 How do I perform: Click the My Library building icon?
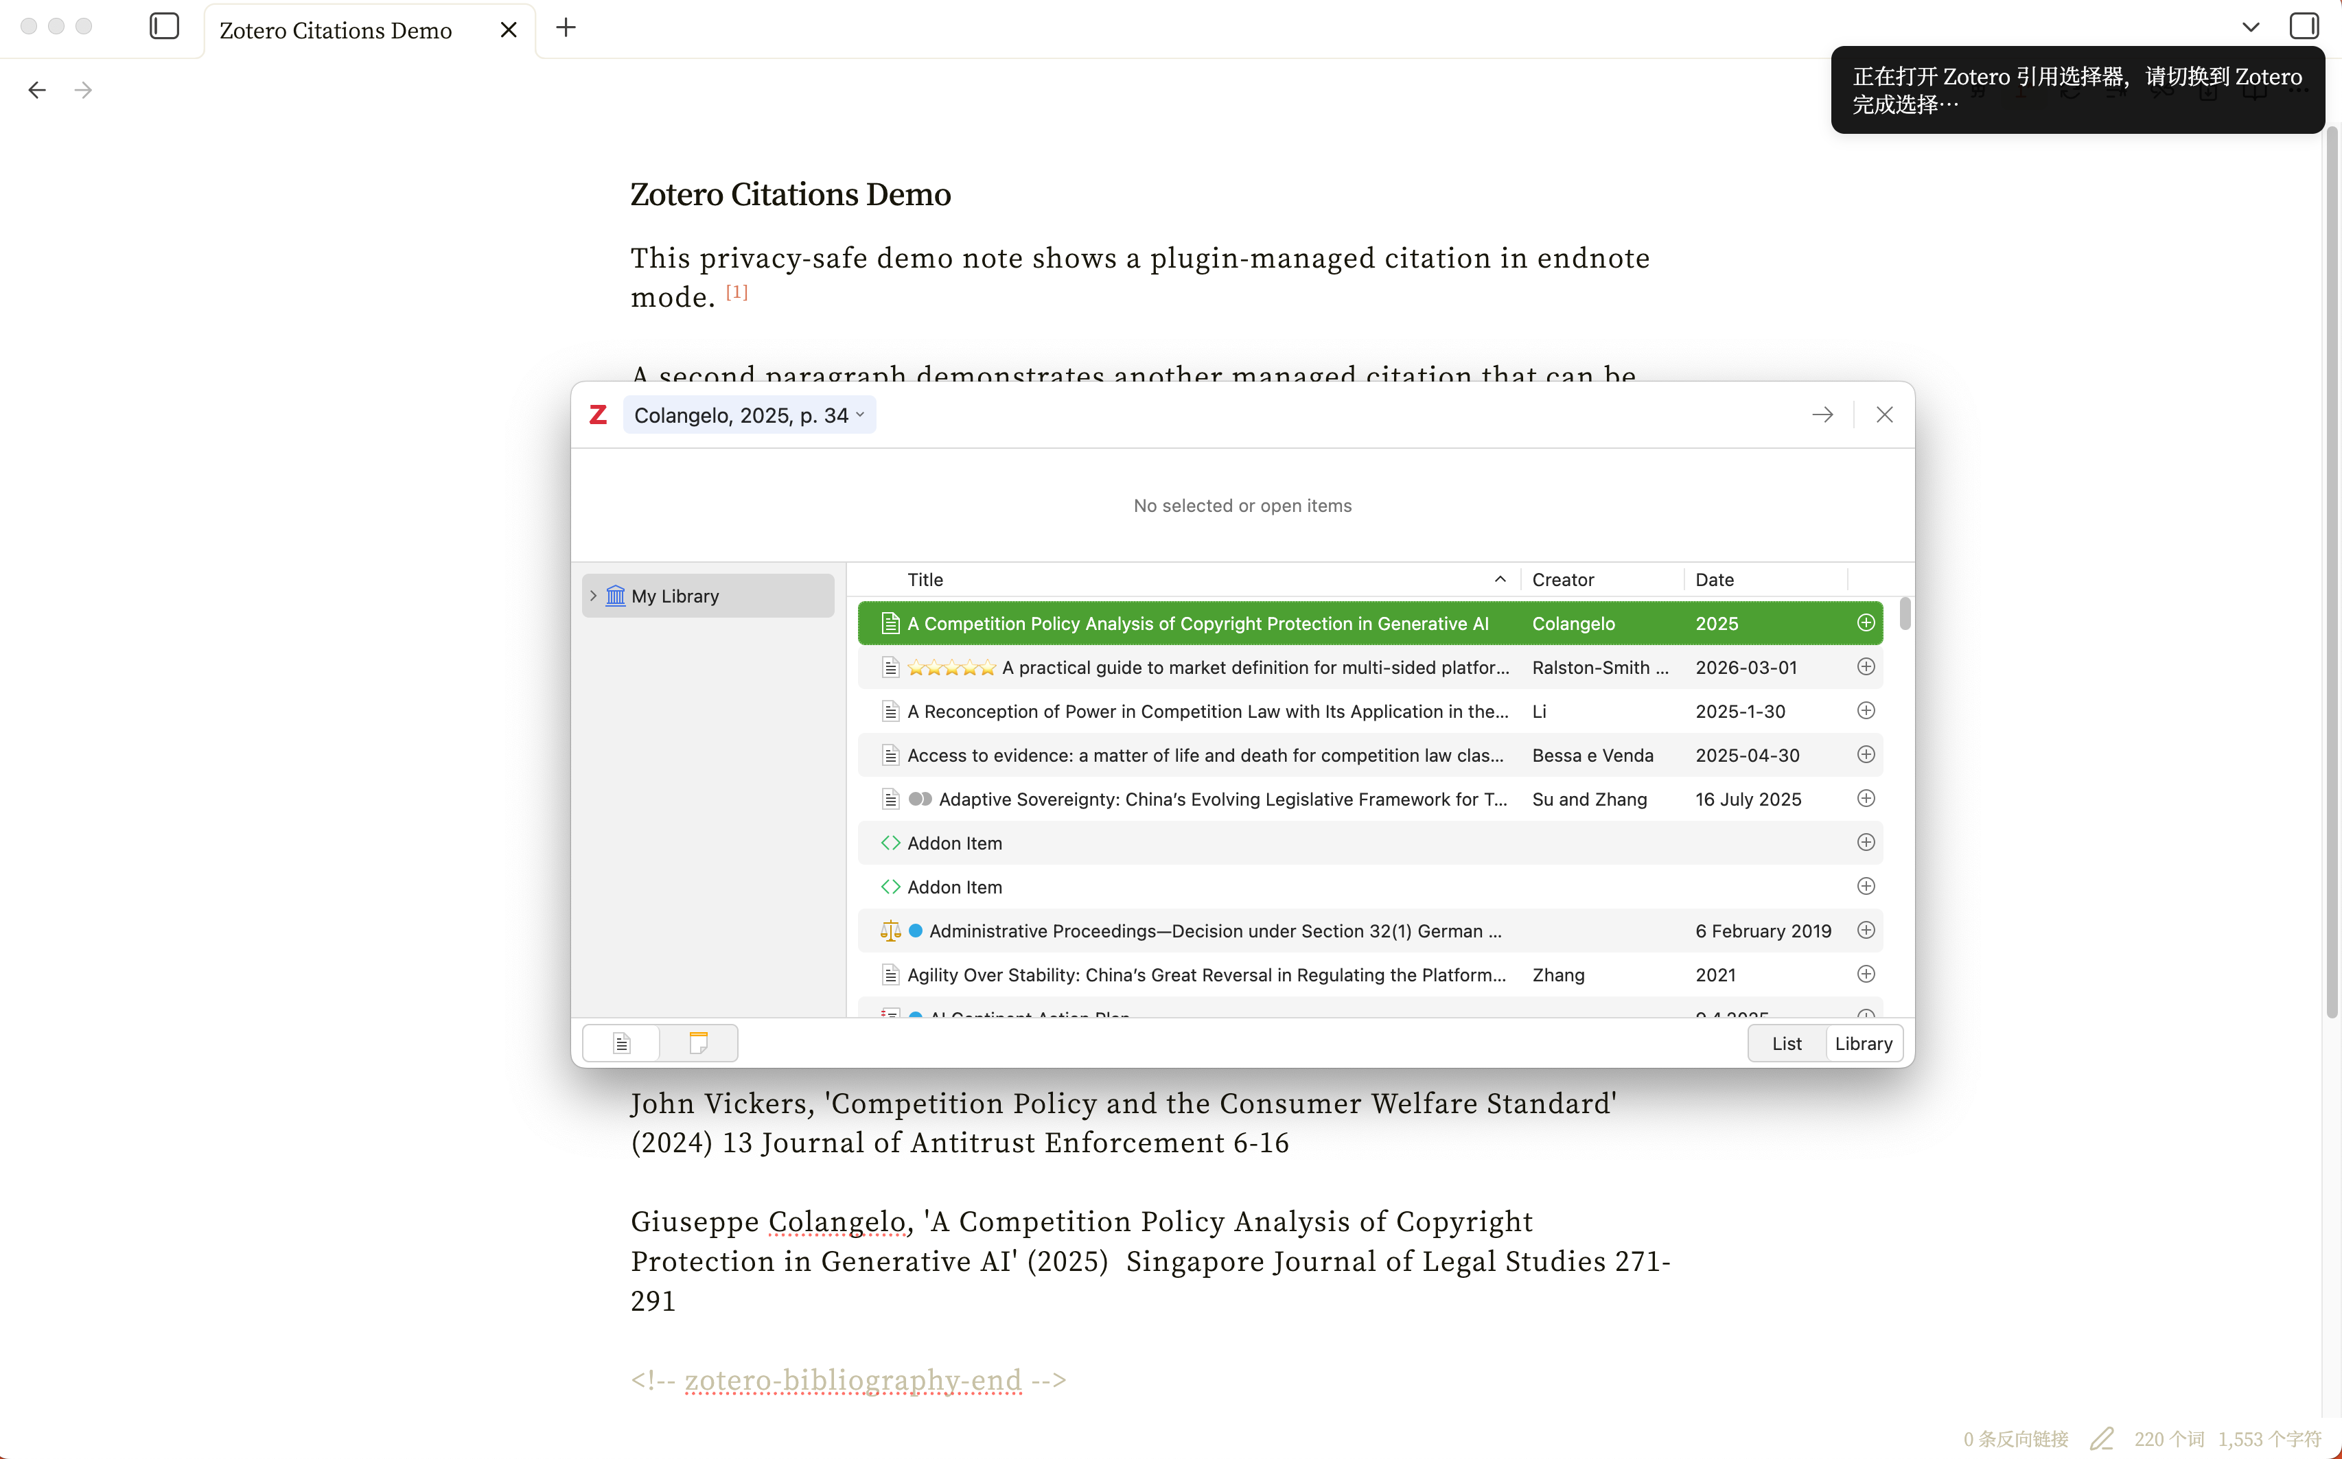point(616,596)
